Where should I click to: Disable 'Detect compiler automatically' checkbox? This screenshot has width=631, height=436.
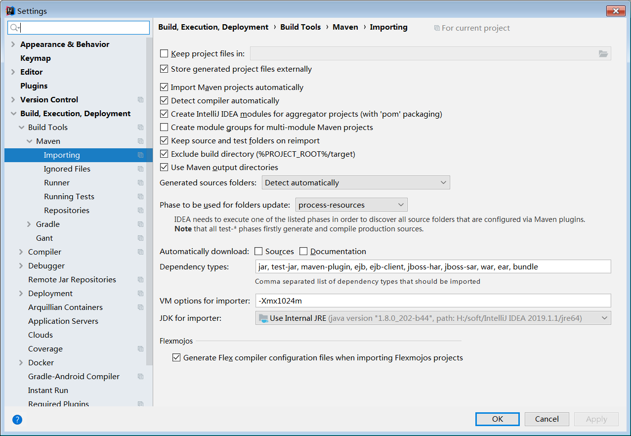click(164, 101)
